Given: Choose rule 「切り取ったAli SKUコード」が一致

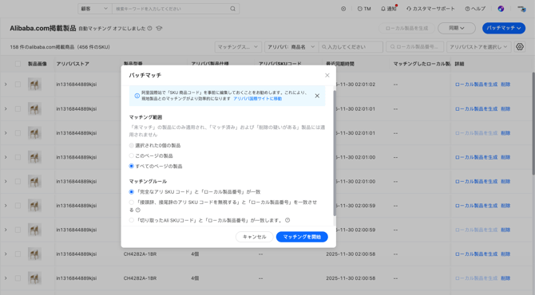Looking at the screenshot, I should pyautogui.click(x=132, y=220).
